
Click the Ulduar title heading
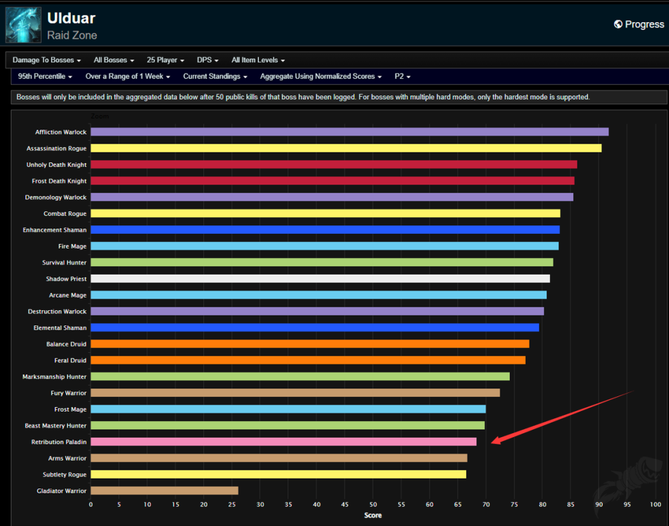72,18
